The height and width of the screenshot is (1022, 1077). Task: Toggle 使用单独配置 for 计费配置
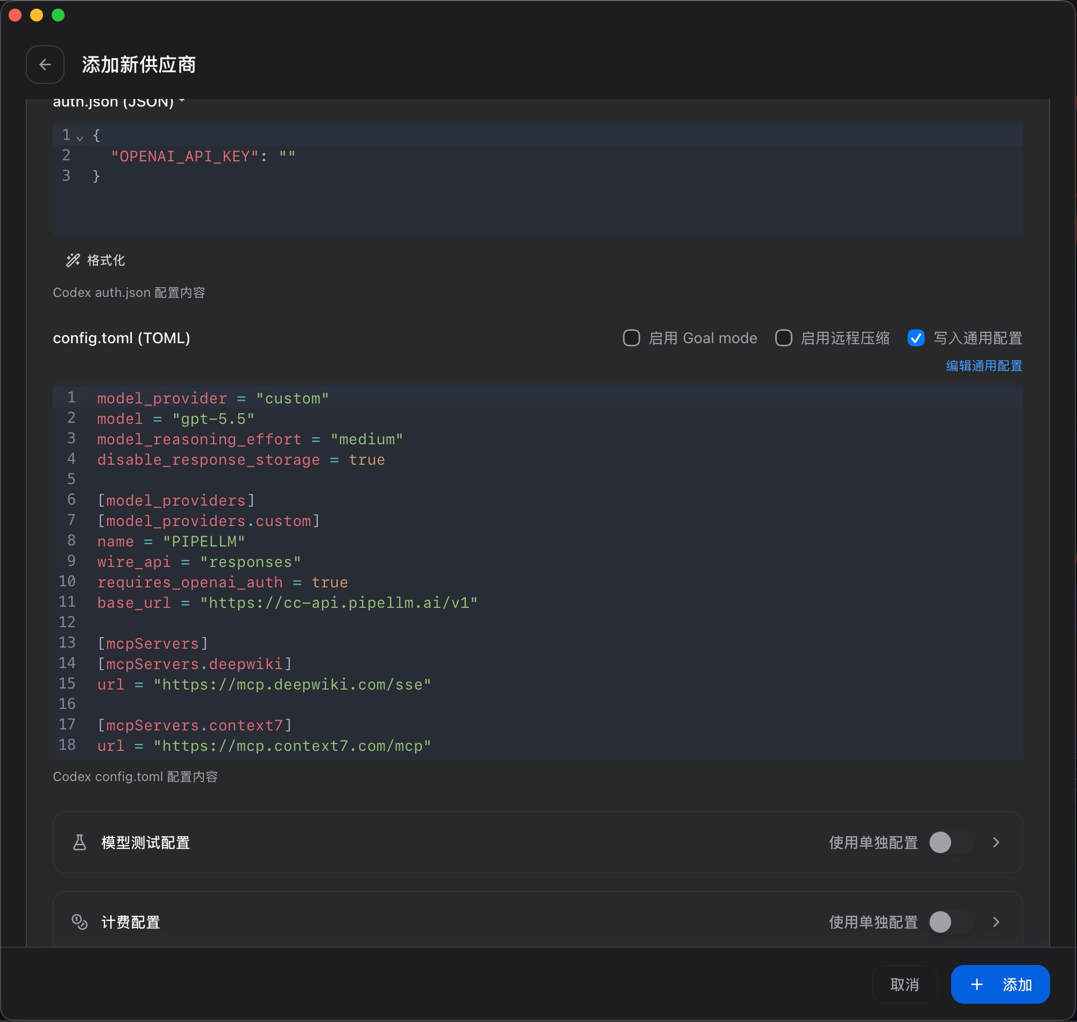tap(951, 922)
